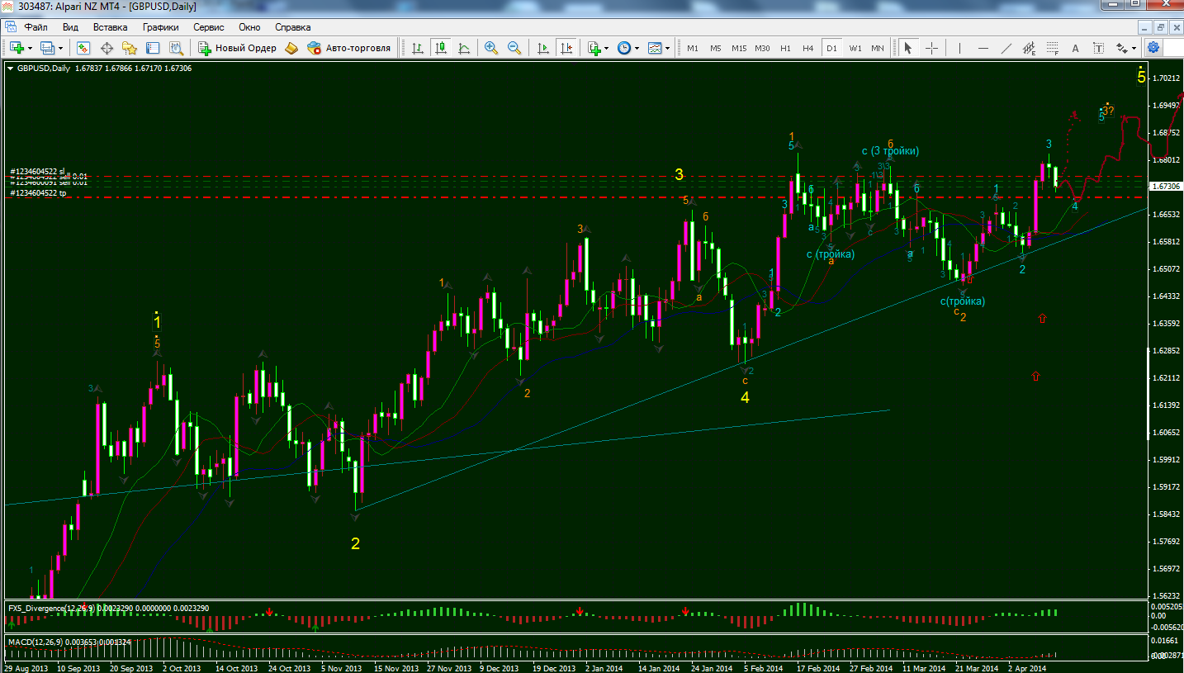Viewport: 1184px width, 673px height.
Task: Open the profiles dropdown arrow
Action: [61, 48]
